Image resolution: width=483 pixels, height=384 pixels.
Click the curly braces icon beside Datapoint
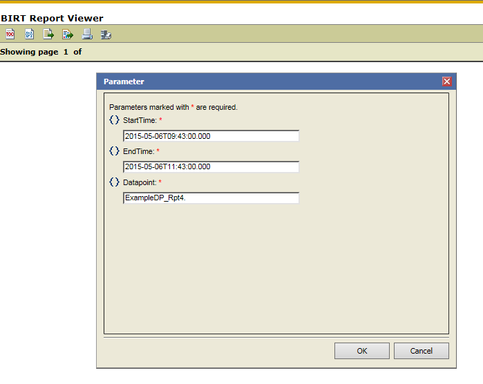pos(114,182)
